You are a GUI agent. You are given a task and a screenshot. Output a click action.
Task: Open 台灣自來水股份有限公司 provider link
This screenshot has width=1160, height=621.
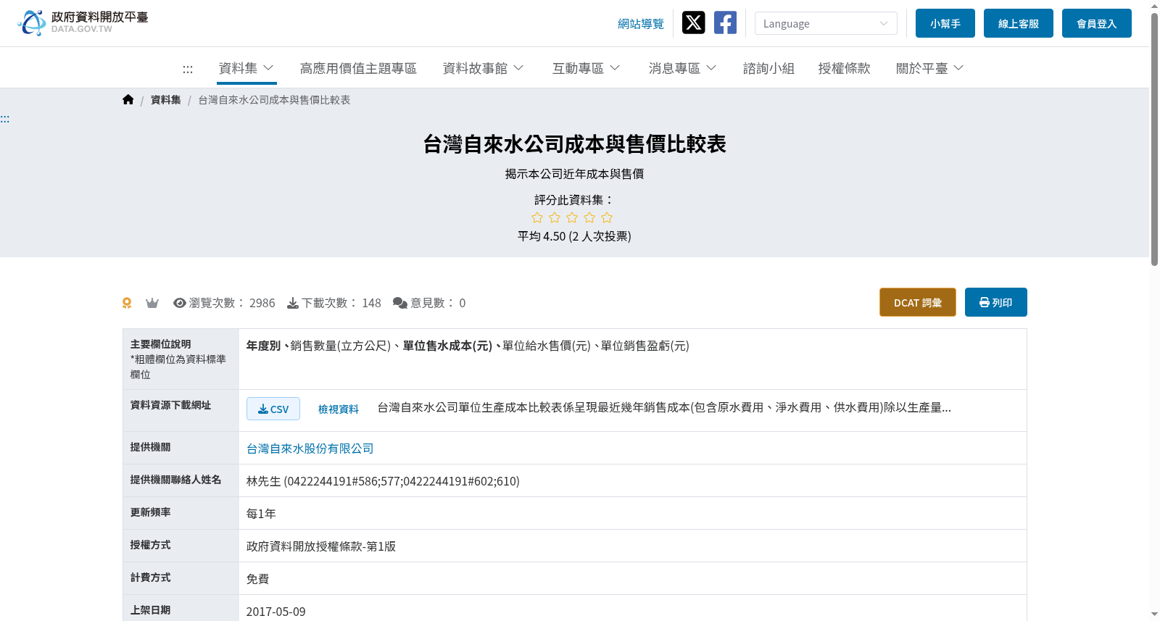click(x=310, y=449)
